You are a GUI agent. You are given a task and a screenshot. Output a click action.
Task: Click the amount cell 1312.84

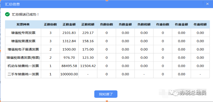point(69,41)
